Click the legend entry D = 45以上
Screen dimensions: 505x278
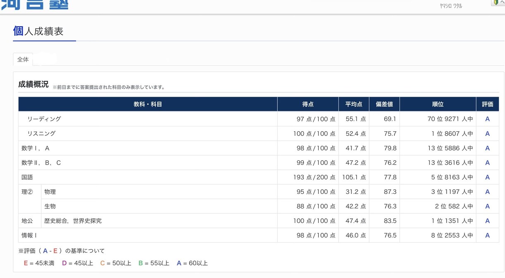click(x=78, y=263)
